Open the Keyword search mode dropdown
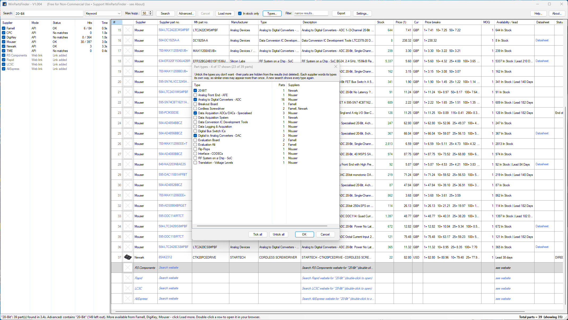The width and height of the screenshot is (568, 320). (103, 14)
